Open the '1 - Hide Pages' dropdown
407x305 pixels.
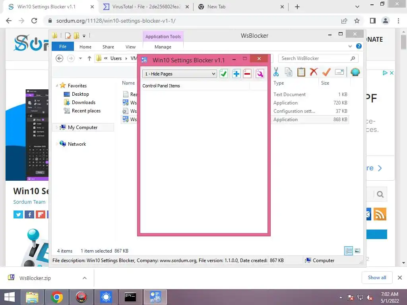pyautogui.click(x=179, y=74)
